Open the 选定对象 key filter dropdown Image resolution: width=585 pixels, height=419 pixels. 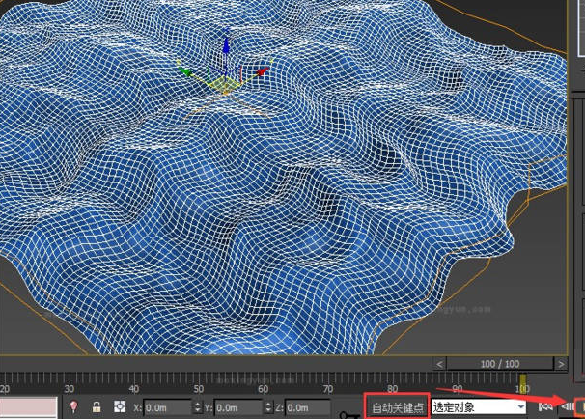pyautogui.click(x=479, y=407)
